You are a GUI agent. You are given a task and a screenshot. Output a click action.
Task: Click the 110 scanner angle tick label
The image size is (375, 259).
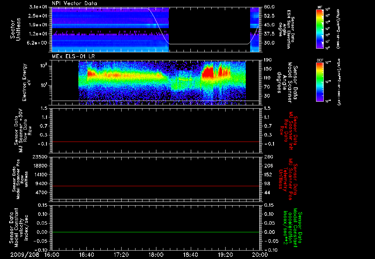pos(268,78)
